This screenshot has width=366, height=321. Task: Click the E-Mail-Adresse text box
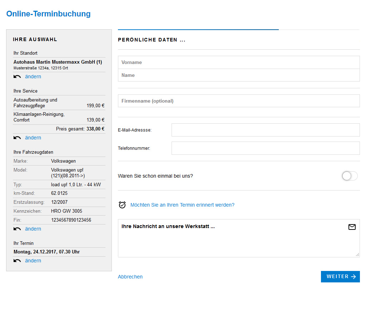pyautogui.click(x=265, y=130)
